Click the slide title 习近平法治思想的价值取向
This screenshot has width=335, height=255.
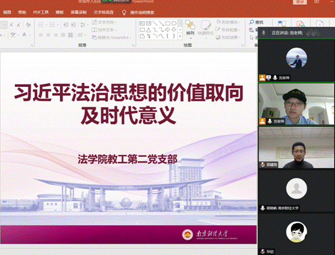[x=129, y=92]
